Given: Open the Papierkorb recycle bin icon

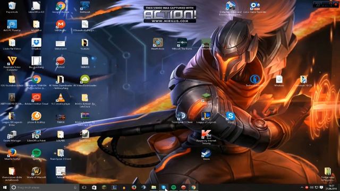Looking at the screenshot, I should point(12,7).
